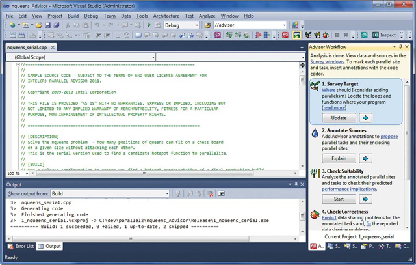Viewport: 416px width, 265px height.
Task: Switch to the Output tab
Action: tap(49, 246)
